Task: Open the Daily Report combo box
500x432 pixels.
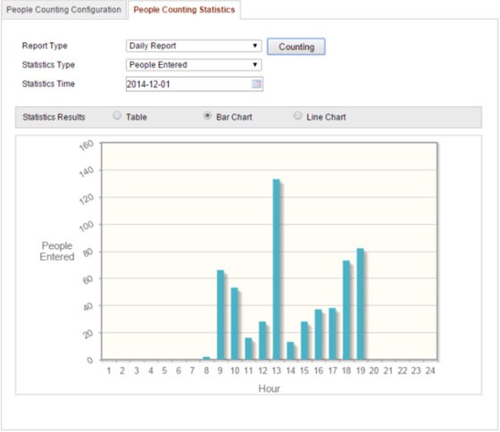Action: [194, 46]
